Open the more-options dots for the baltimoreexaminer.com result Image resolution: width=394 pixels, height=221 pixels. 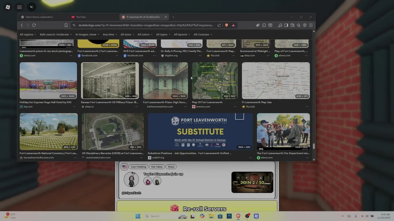click(185, 107)
